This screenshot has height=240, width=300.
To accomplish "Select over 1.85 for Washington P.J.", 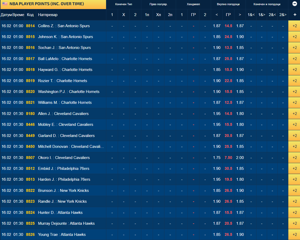I will (x=240, y=92).
